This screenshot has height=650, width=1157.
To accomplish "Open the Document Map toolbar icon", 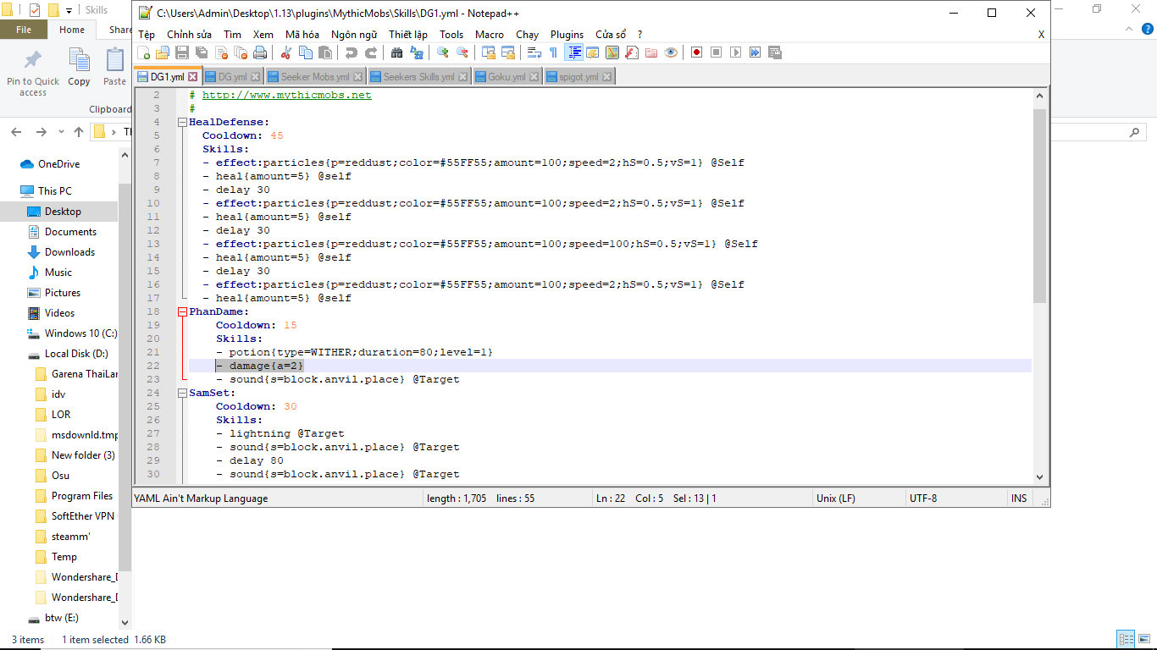I will (x=612, y=52).
